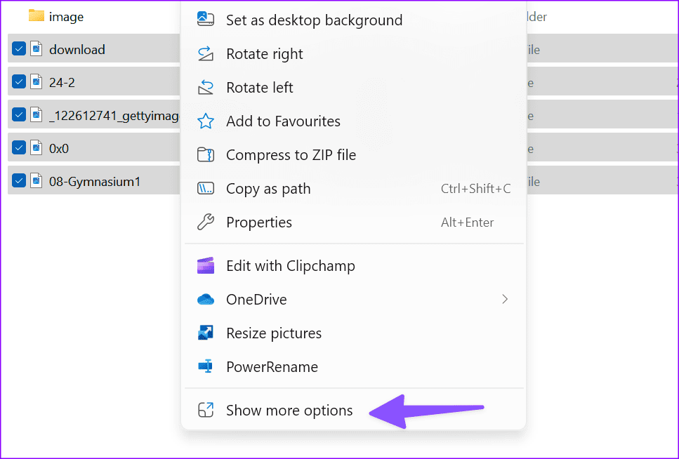This screenshot has width=679, height=459.
Task: Uncheck the 08-Gymnasium1 checkbox
Action: point(18,180)
